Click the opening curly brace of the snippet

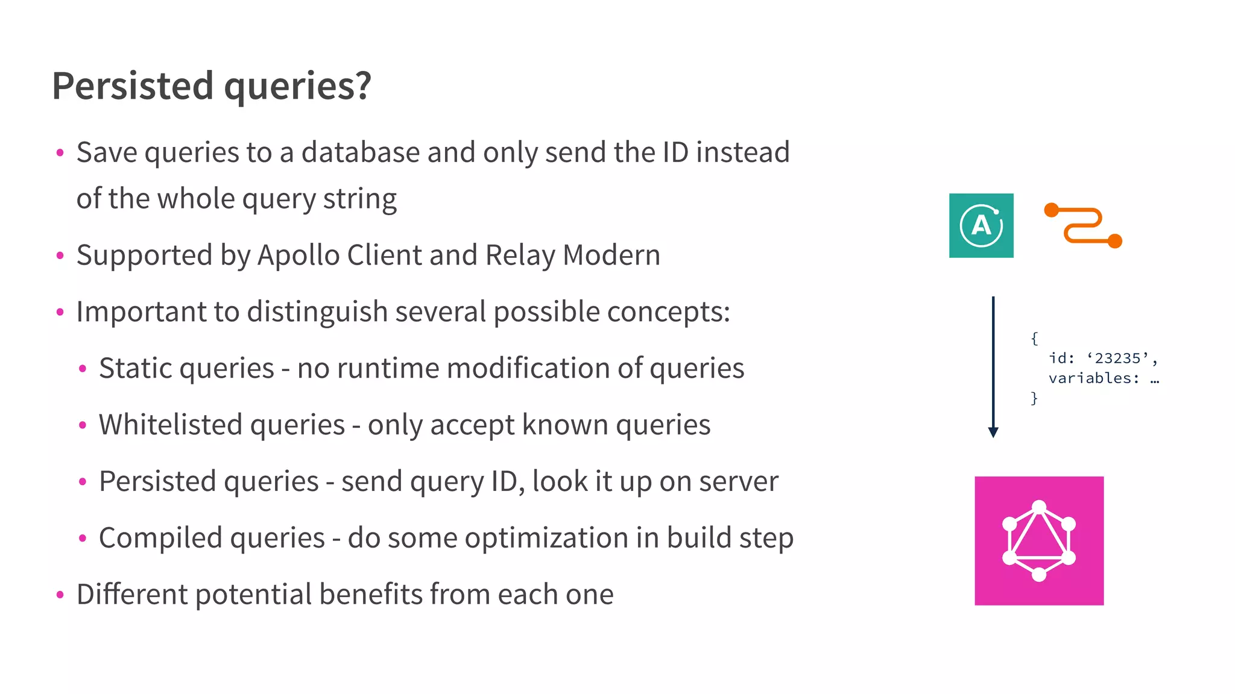tap(1034, 338)
